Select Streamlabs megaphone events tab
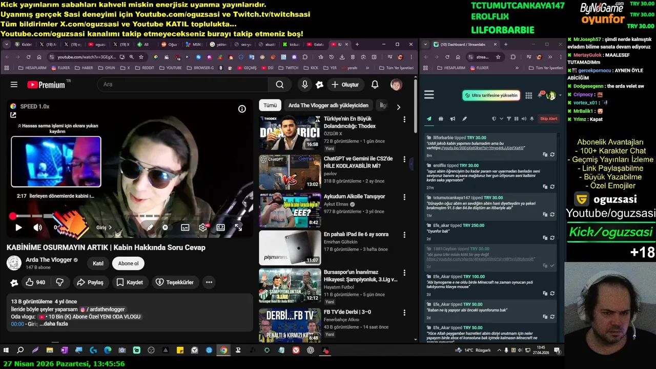 point(453,119)
